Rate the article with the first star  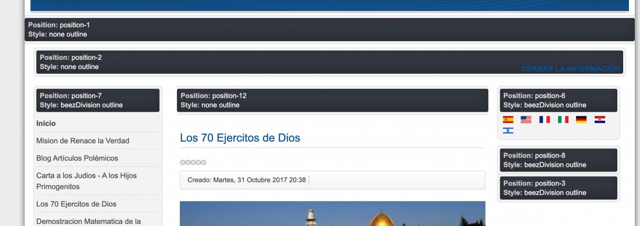click(183, 163)
